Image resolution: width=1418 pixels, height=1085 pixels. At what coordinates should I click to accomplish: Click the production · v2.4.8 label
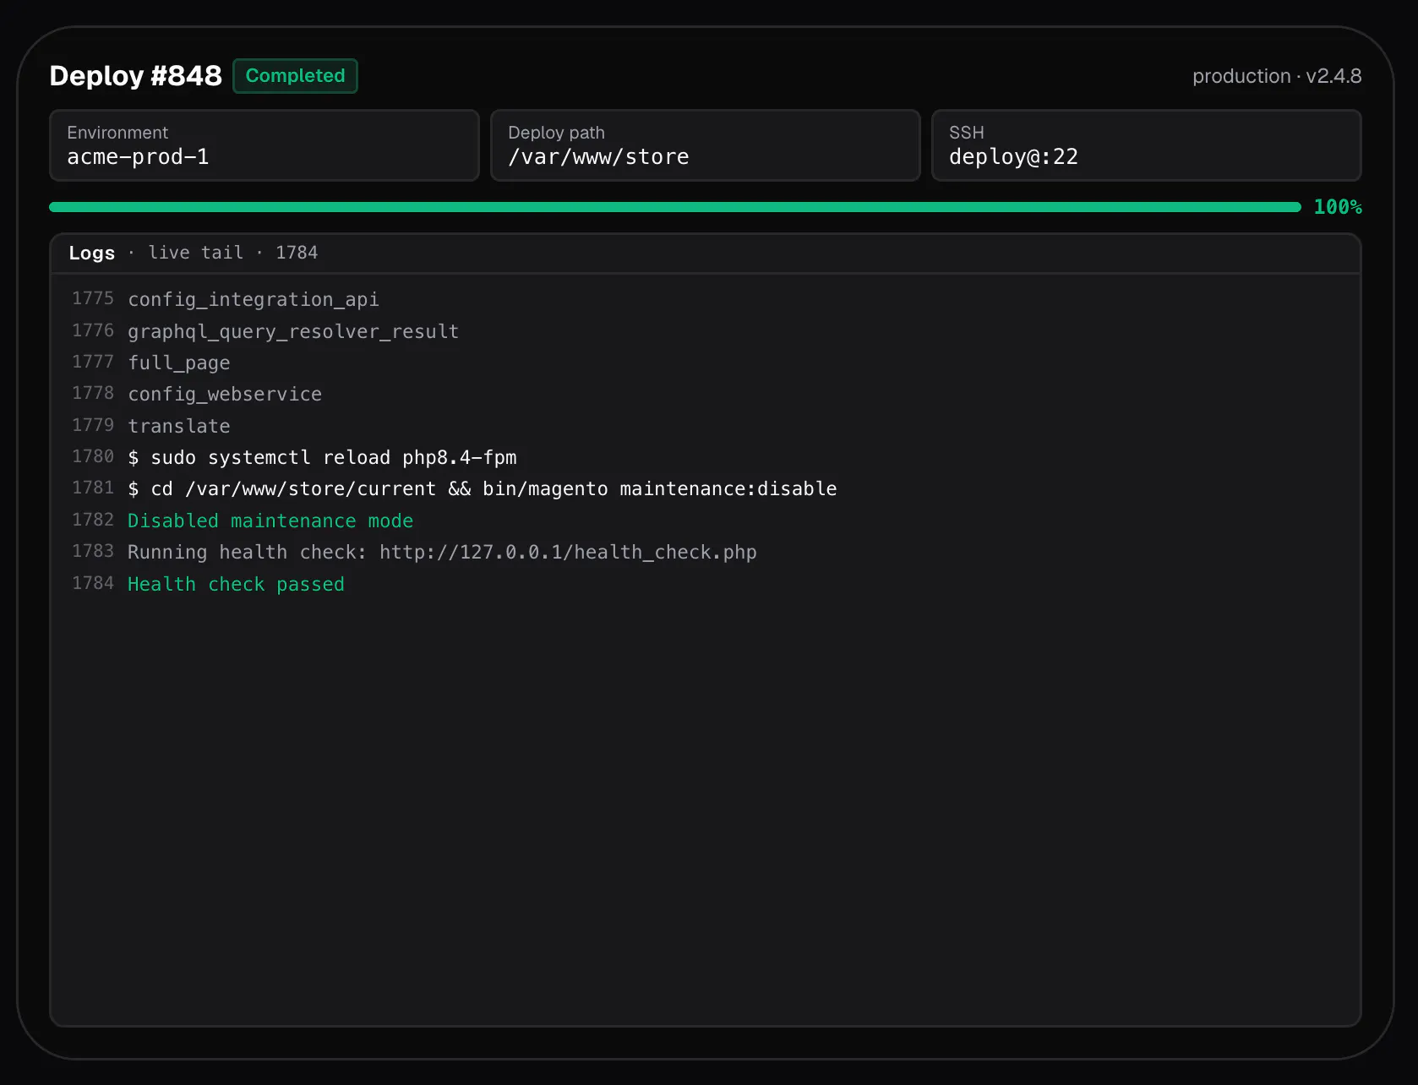click(x=1276, y=76)
